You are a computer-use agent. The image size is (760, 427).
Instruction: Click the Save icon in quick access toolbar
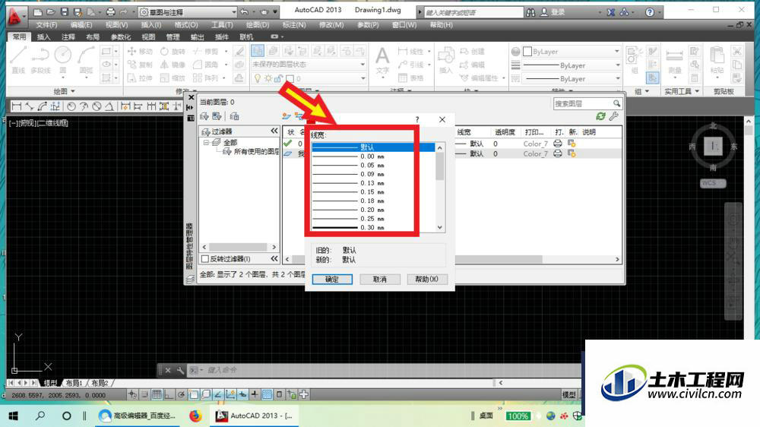pyautogui.click(x=64, y=11)
